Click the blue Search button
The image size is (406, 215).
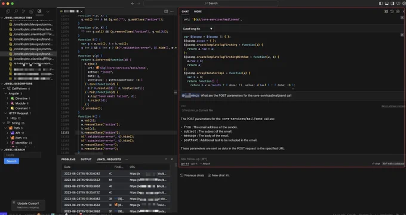click(11, 161)
